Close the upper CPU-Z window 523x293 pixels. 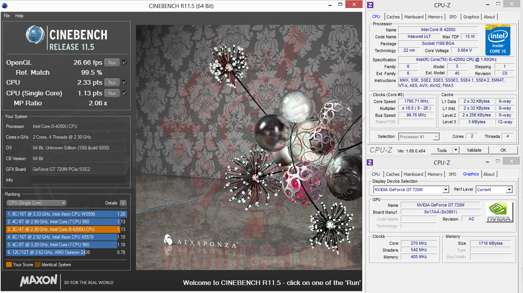(512, 4)
